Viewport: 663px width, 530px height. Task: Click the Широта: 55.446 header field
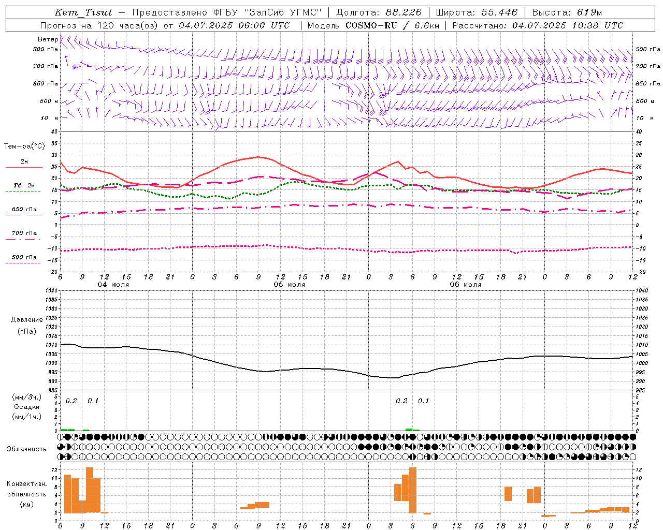477,12
